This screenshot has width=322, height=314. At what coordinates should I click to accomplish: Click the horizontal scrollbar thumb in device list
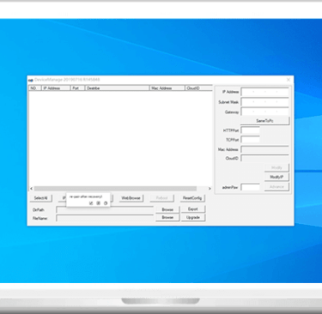point(115,189)
